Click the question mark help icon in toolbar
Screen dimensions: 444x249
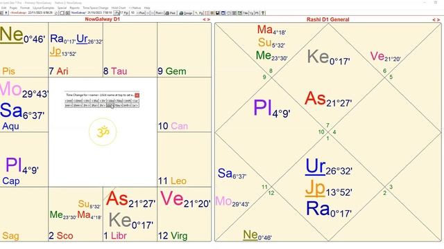[x=263, y=13]
